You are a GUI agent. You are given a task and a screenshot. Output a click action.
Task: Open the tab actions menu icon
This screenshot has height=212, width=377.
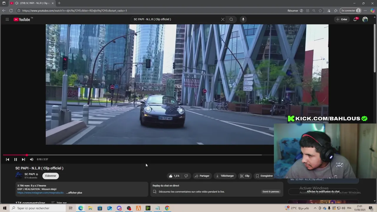4,3
